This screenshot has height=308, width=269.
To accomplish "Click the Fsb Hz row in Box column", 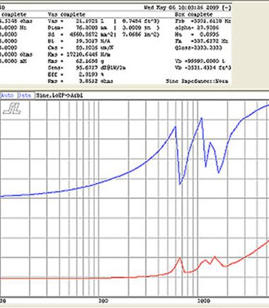I will tap(203, 21).
